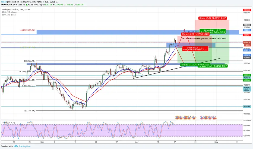Click the 0.5(1229.07) Fibonacci level label
Screen dimensions: 253x149
coord(29,86)
